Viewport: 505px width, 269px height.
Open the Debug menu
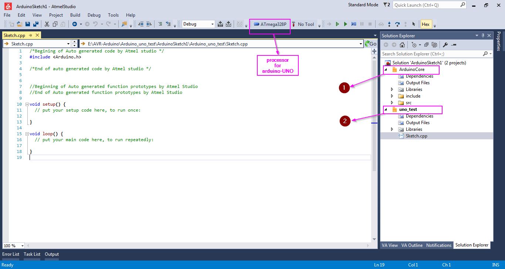point(94,15)
